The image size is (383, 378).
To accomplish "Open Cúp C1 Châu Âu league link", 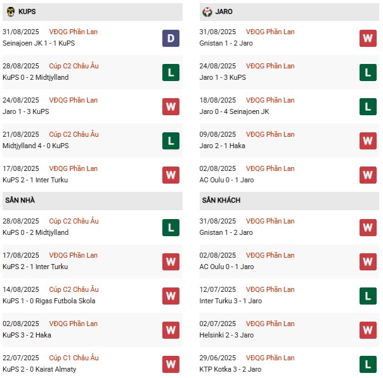I will 74,358.
